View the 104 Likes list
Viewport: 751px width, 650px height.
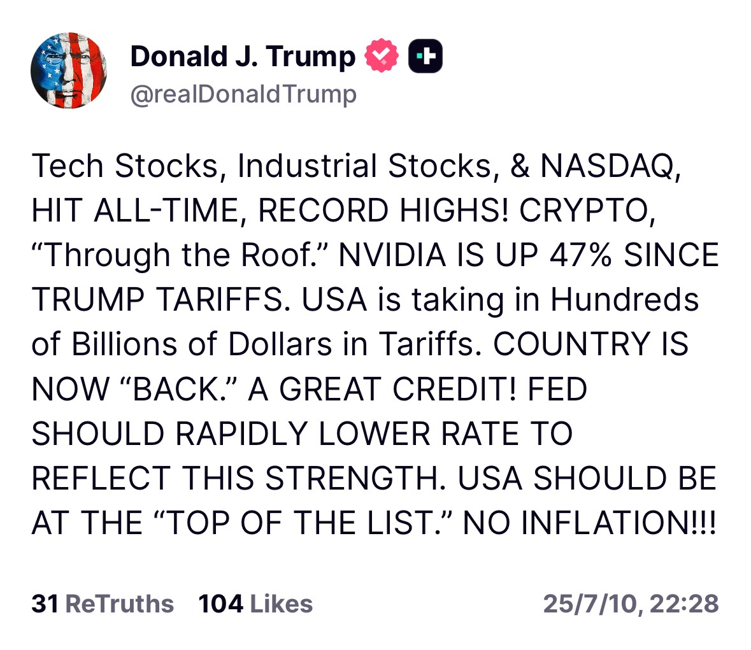tap(255, 603)
